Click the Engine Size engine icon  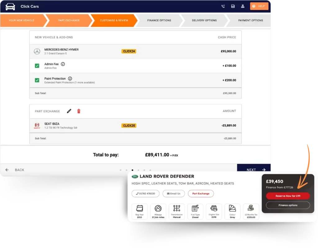(214, 208)
